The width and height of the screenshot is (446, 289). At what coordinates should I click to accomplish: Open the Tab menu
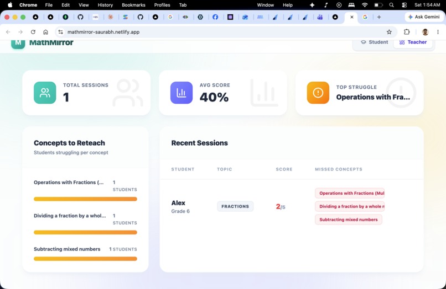click(x=183, y=5)
